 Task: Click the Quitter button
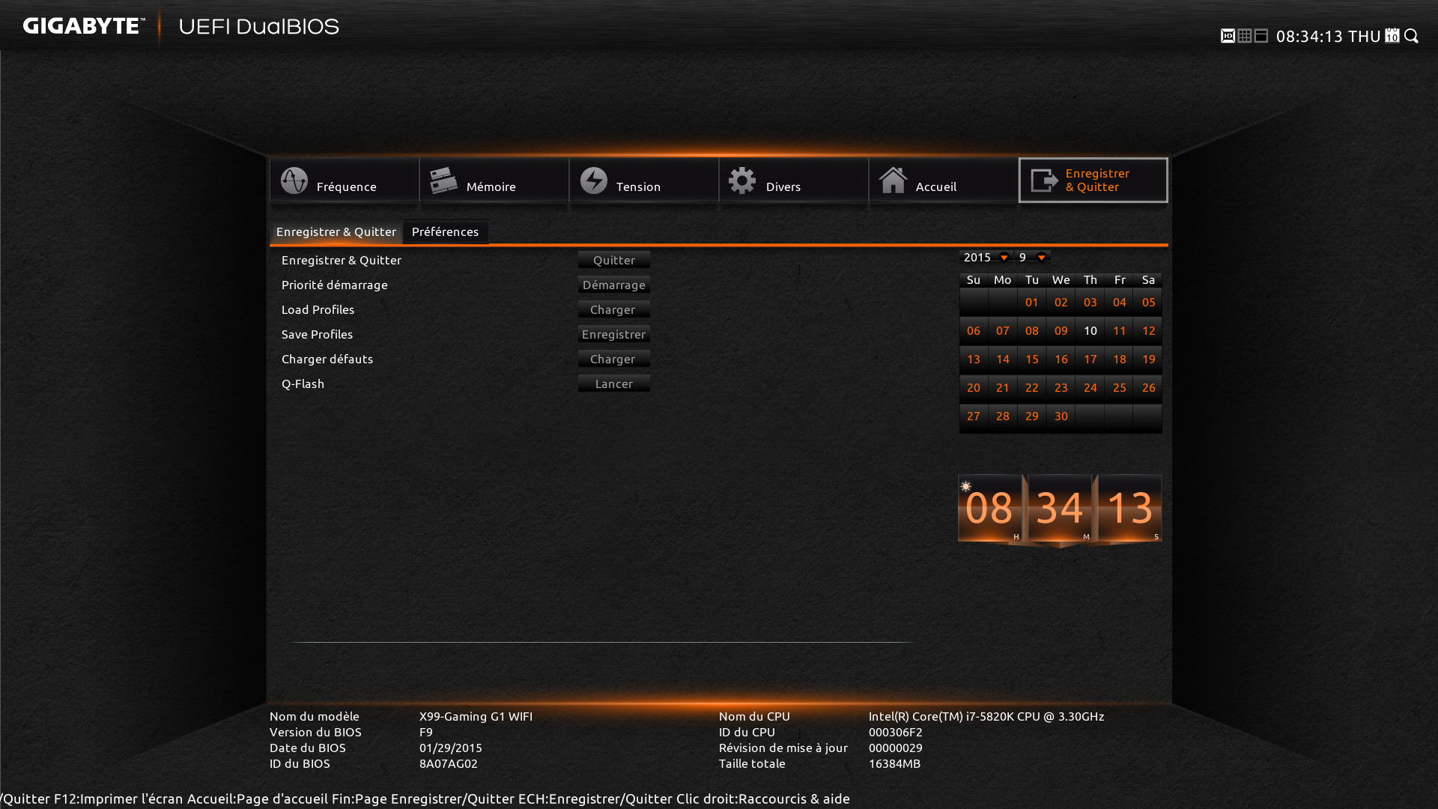pos(614,260)
